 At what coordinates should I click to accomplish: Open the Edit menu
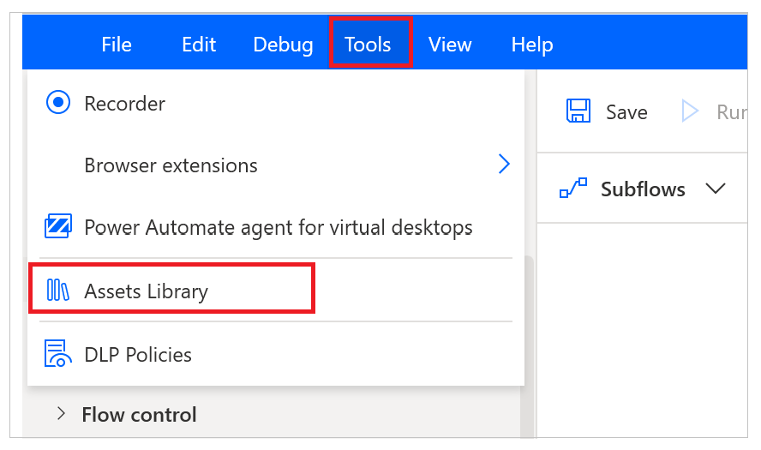[199, 45]
